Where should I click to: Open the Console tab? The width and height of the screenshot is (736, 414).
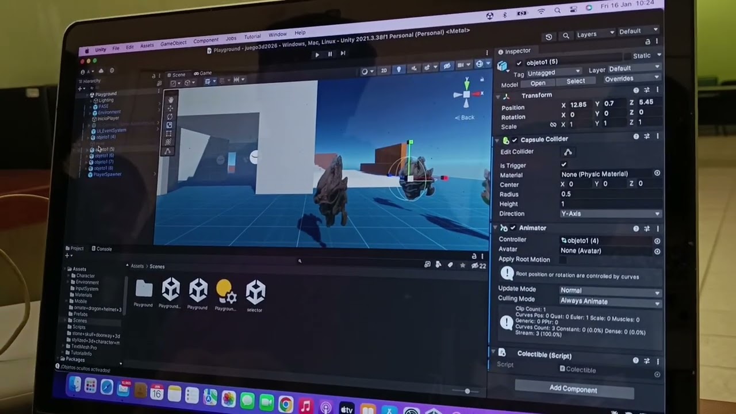[101, 249]
